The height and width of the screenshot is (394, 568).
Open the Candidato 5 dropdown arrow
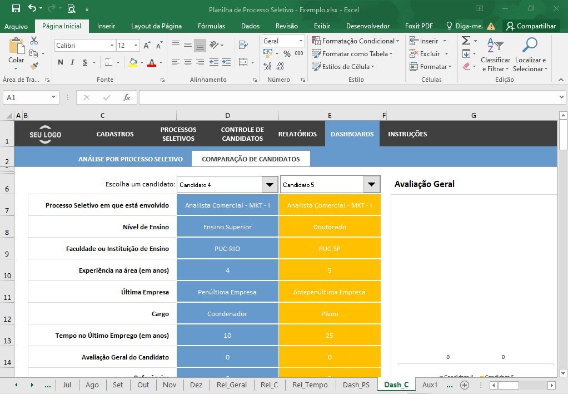(372, 184)
